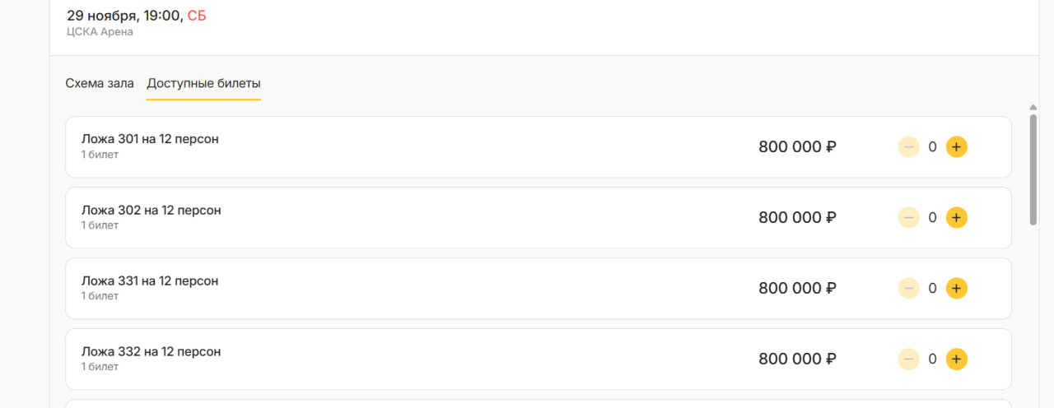
Task: Click plus button for Ложа 331
Action: pos(956,289)
